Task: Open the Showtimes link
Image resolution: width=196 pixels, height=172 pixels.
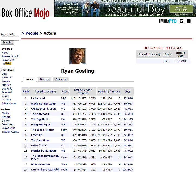Action: pyautogui.click(x=8, y=60)
